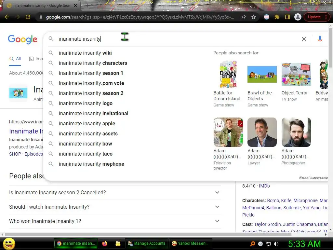Open the profile avatar icon

[298, 17]
